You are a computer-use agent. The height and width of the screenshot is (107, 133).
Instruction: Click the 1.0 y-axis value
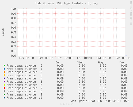tap(14, 9)
